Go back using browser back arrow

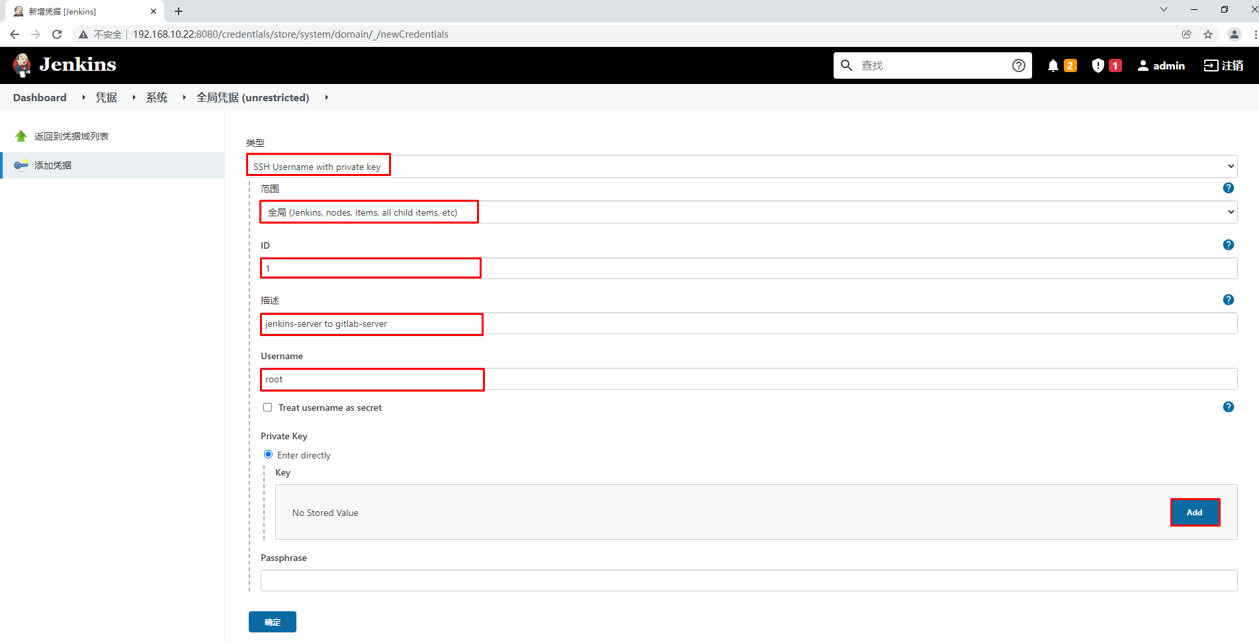click(x=15, y=34)
